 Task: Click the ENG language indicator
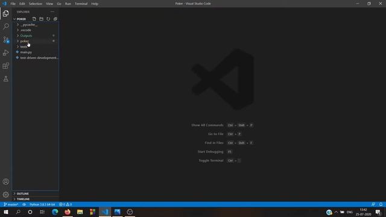click(350, 212)
